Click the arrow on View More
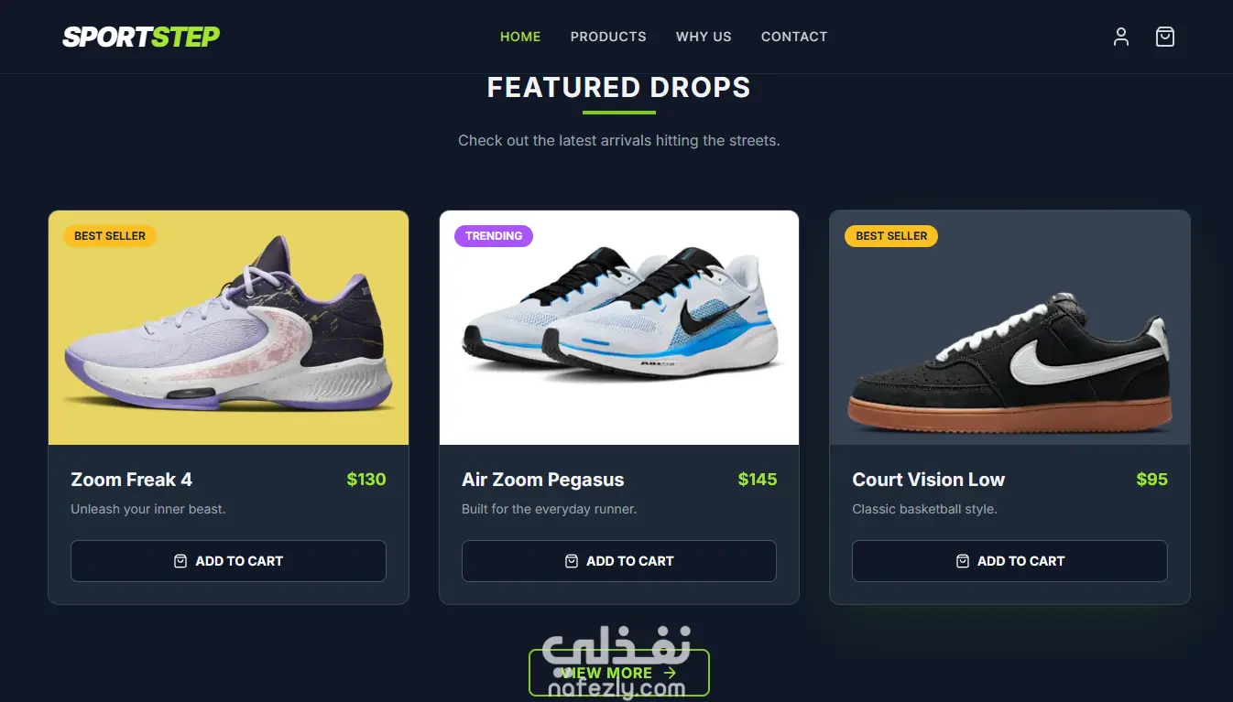 [x=669, y=673]
